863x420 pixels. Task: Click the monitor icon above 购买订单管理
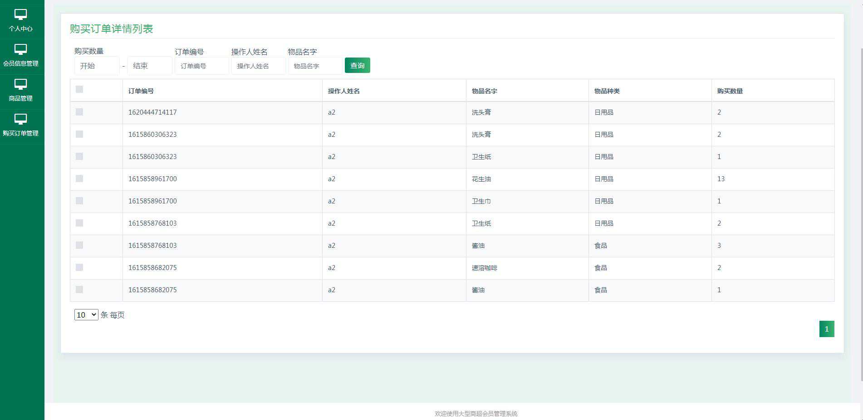pos(20,119)
